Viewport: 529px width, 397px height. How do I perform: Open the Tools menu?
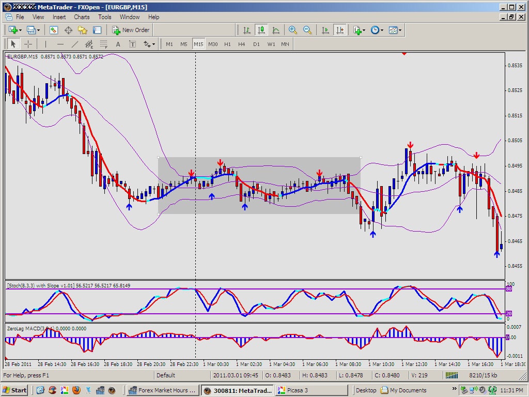coord(104,17)
